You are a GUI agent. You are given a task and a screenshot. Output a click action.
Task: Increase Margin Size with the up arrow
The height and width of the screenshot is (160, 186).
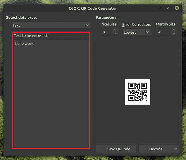(174, 30)
